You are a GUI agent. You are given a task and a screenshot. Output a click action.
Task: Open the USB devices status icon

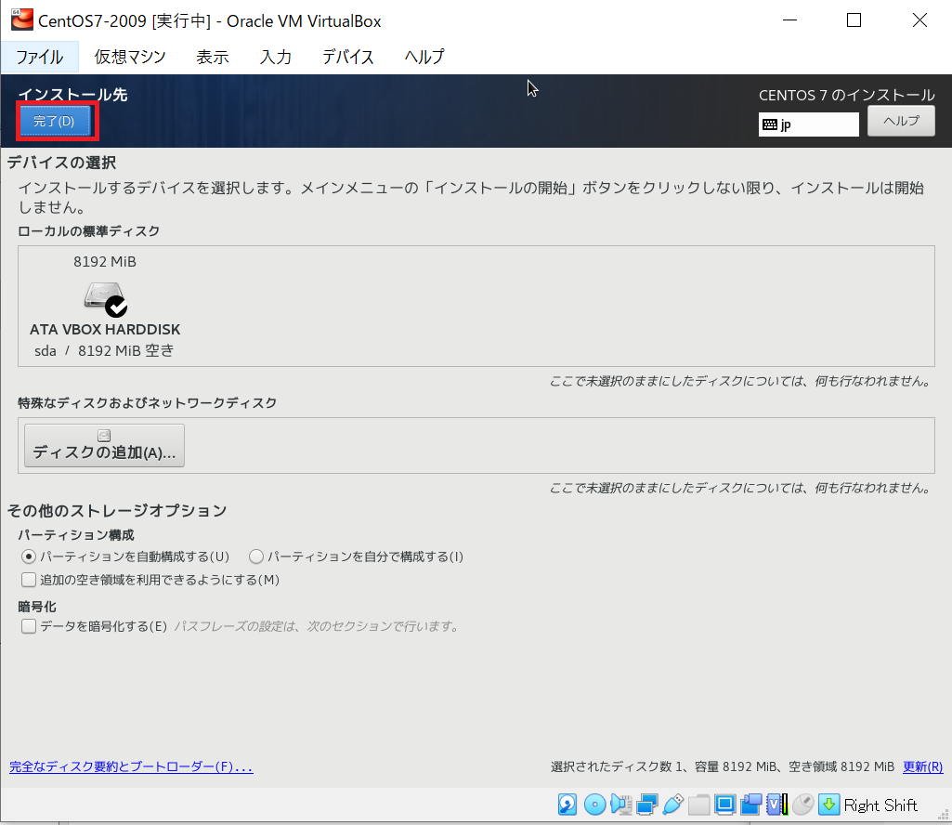pos(671,805)
